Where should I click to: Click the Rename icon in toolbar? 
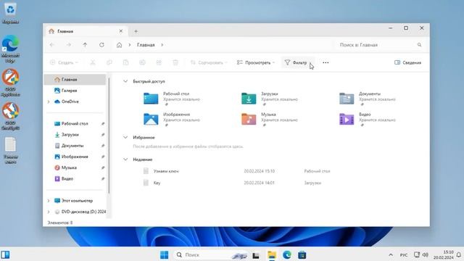142,62
